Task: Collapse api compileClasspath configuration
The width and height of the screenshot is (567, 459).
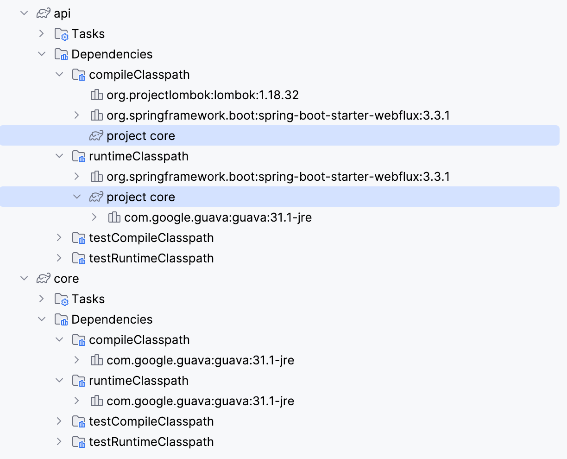Action: (59, 75)
